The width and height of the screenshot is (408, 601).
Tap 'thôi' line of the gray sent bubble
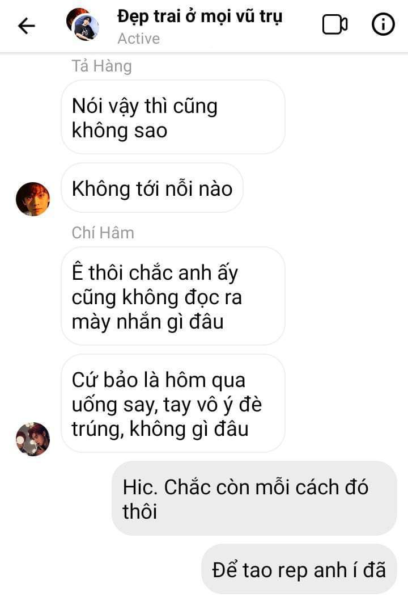click(140, 511)
